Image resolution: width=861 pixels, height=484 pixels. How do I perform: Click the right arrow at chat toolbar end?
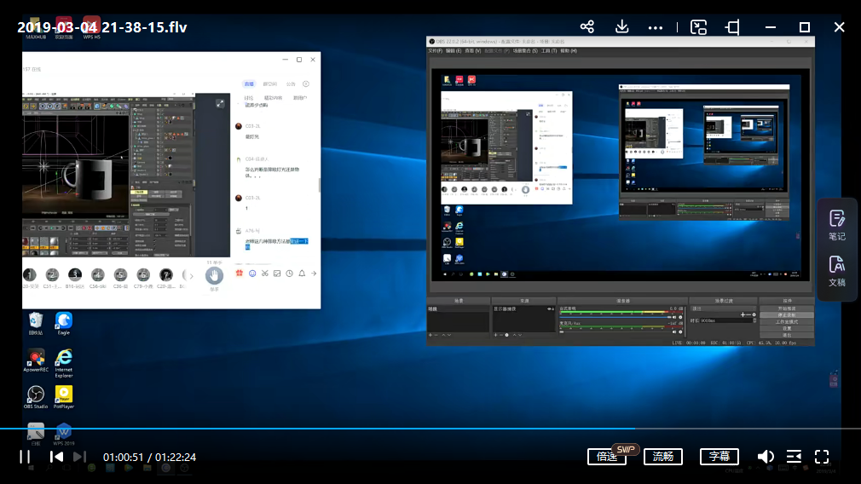click(314, 274)
